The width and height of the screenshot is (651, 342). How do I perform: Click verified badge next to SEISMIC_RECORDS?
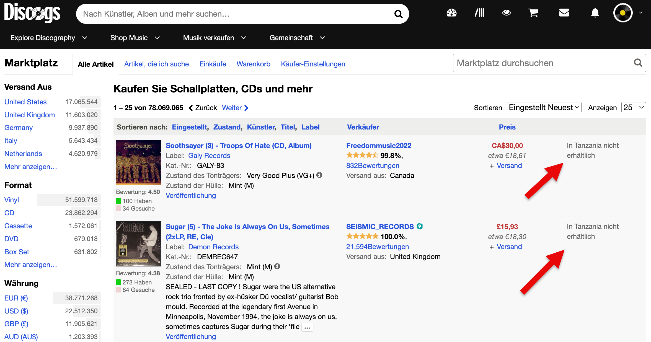click(420, 226)
